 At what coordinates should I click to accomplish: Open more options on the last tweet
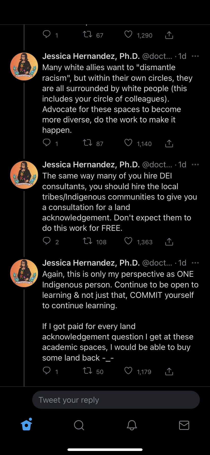(x=195, y=263)
